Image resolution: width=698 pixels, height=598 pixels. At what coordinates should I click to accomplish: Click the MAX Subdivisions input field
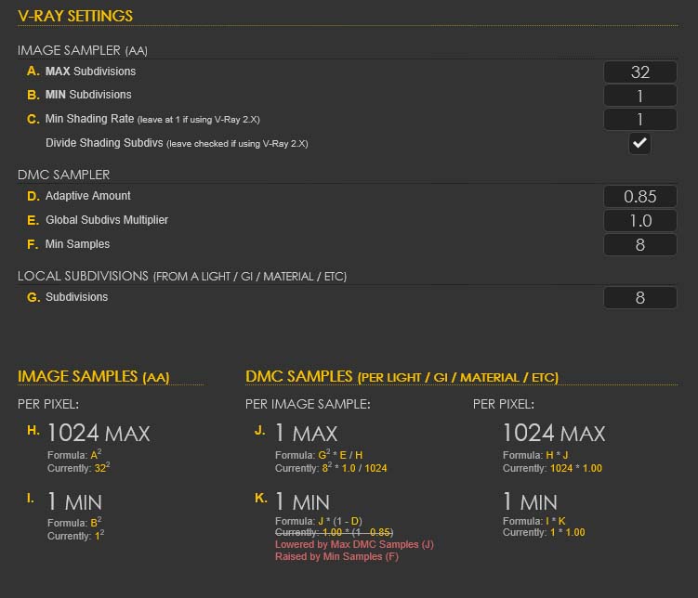click(x=639, y=71)
